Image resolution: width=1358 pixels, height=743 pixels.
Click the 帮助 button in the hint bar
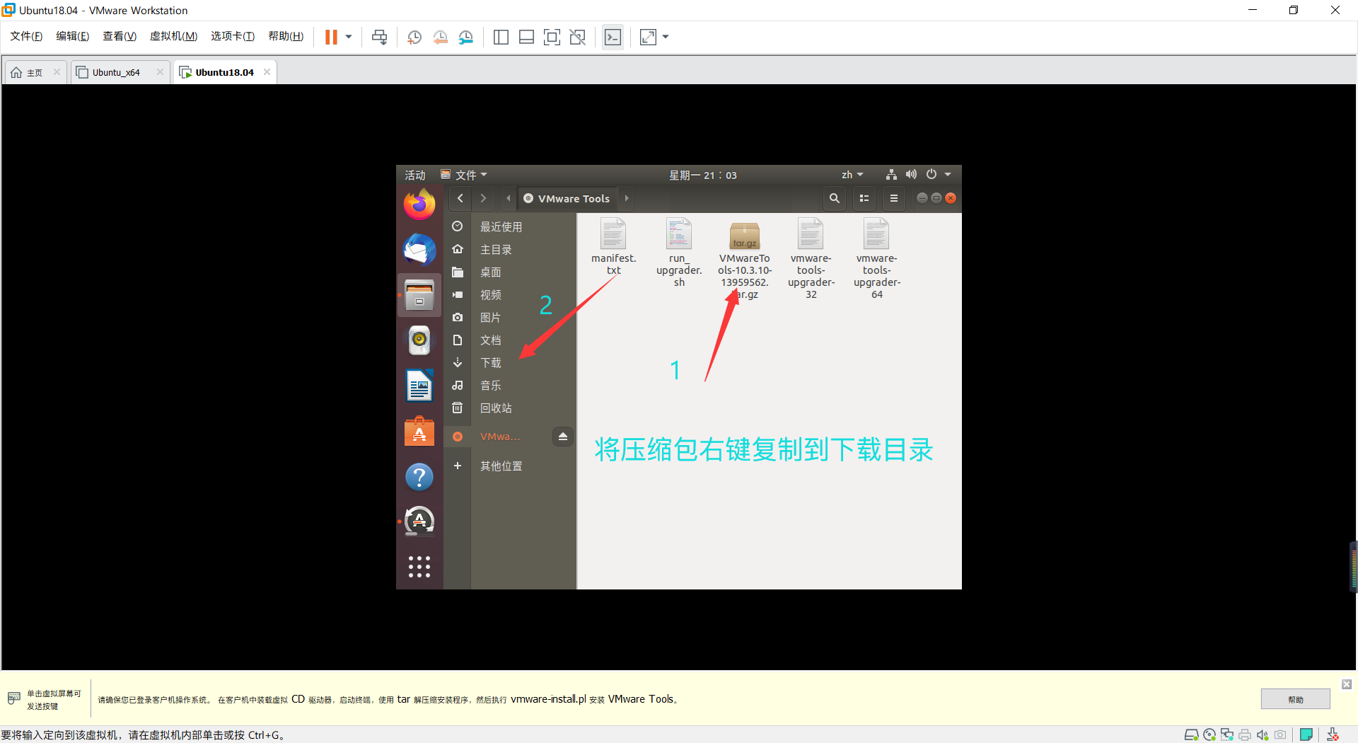[1295, 699]
